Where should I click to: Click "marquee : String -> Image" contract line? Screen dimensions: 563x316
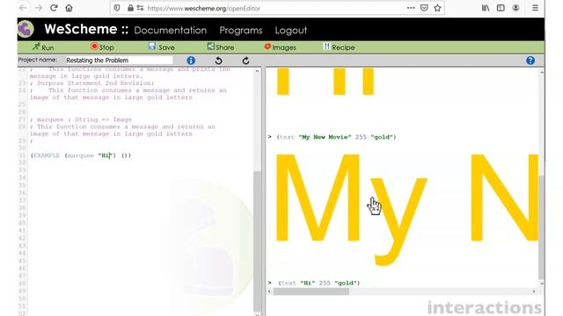(81, 119)
